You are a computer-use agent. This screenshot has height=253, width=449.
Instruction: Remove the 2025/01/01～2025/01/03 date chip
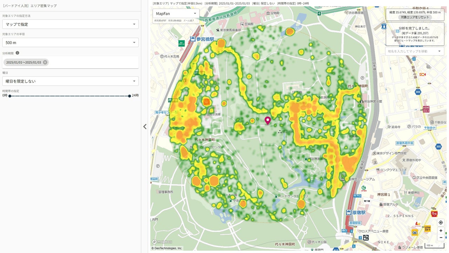pos(45,63)
